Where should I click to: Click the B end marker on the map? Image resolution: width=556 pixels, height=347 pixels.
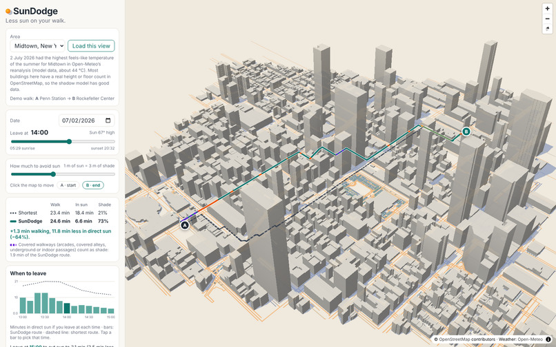click(x=466, y=132)
